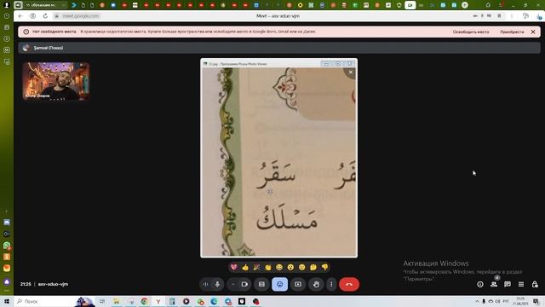
Task: Open audio settings beside the microphone
Action: 205,284
